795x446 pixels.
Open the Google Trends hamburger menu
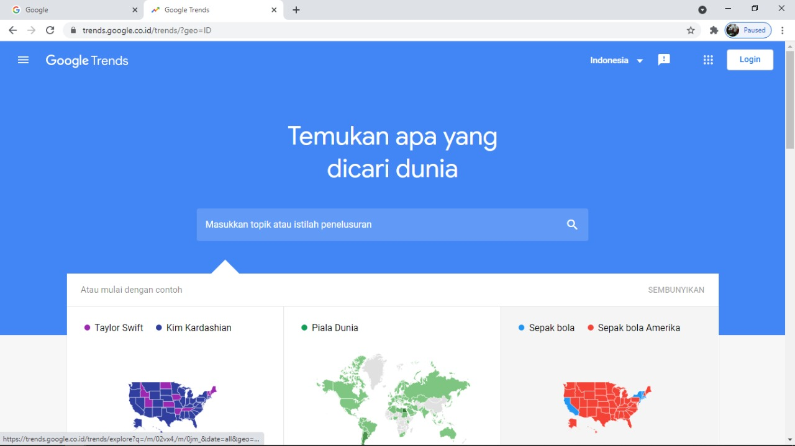(x=24, y=60)
